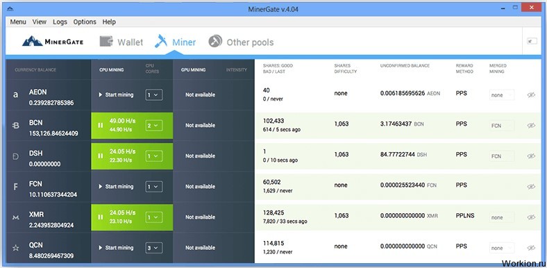Click the compact view icon at top right
This screenshot has height=268, width=547.
532,41
